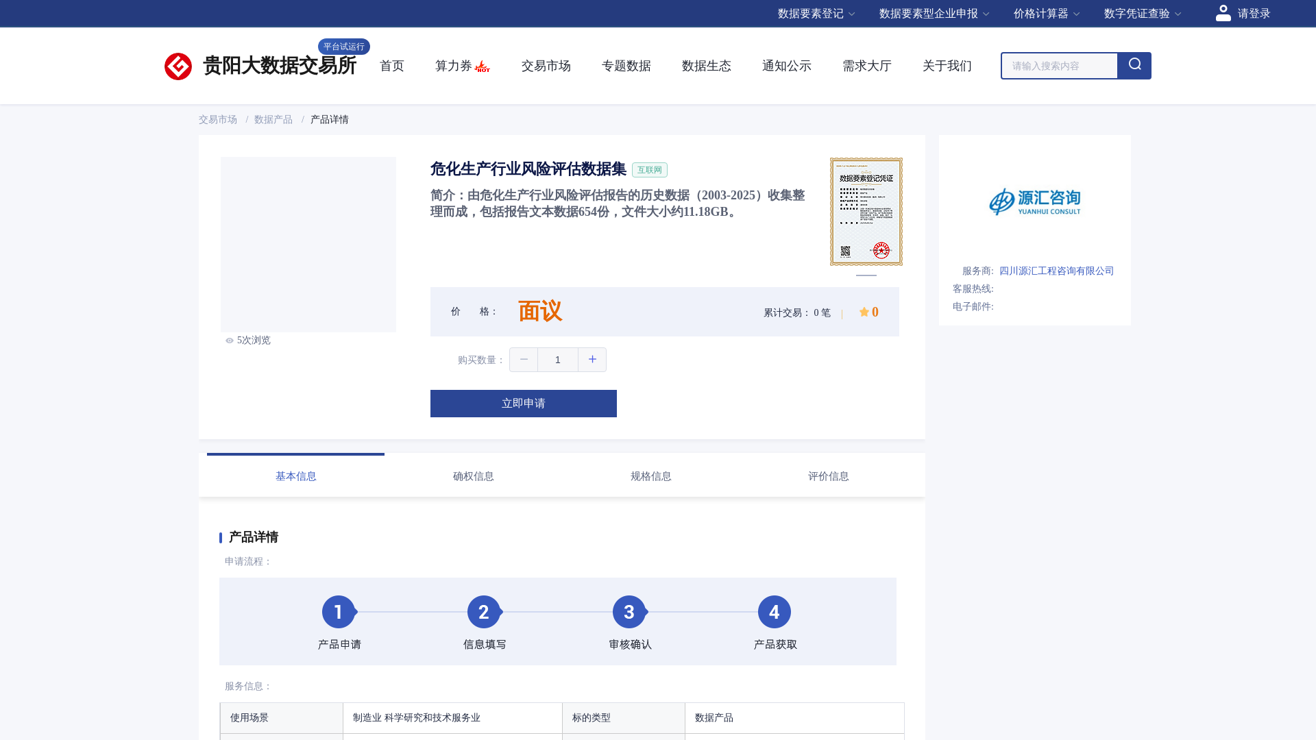Image resolution: width=1316 pixels, height=740 pixels.
Task: Expand the 价格计算器 dropdown
Action: pyautogui.click(x=1047, y=14)
